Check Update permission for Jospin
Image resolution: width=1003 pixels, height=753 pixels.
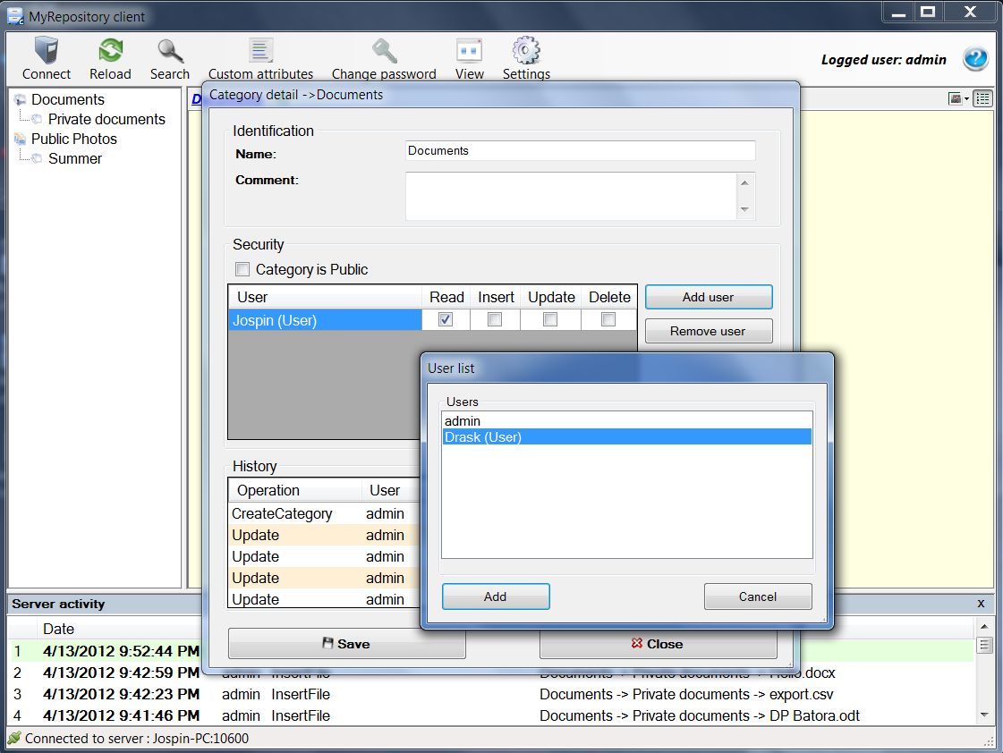pos(550,319)
